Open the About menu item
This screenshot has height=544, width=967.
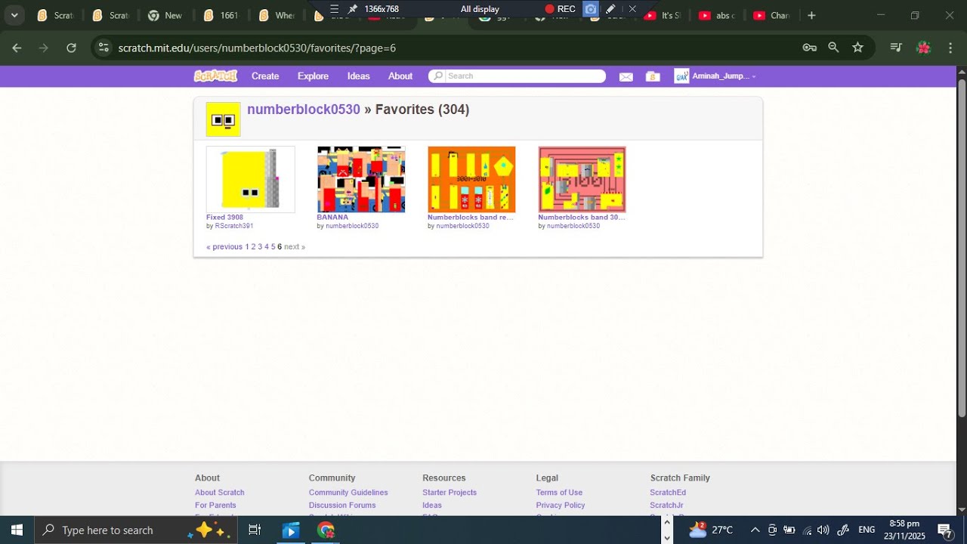400,76
